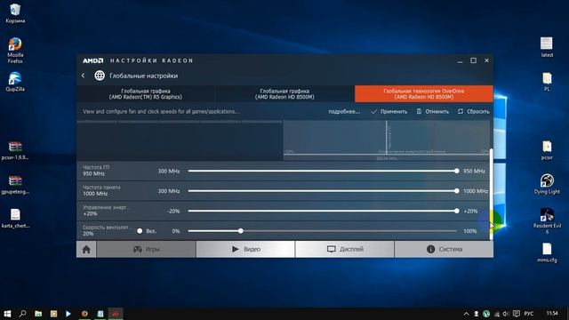Image resolution: width=569 pixels, height=320 pixels.
Task: Show hidden tray icons chevron
Action: click(x=466, y=314)
